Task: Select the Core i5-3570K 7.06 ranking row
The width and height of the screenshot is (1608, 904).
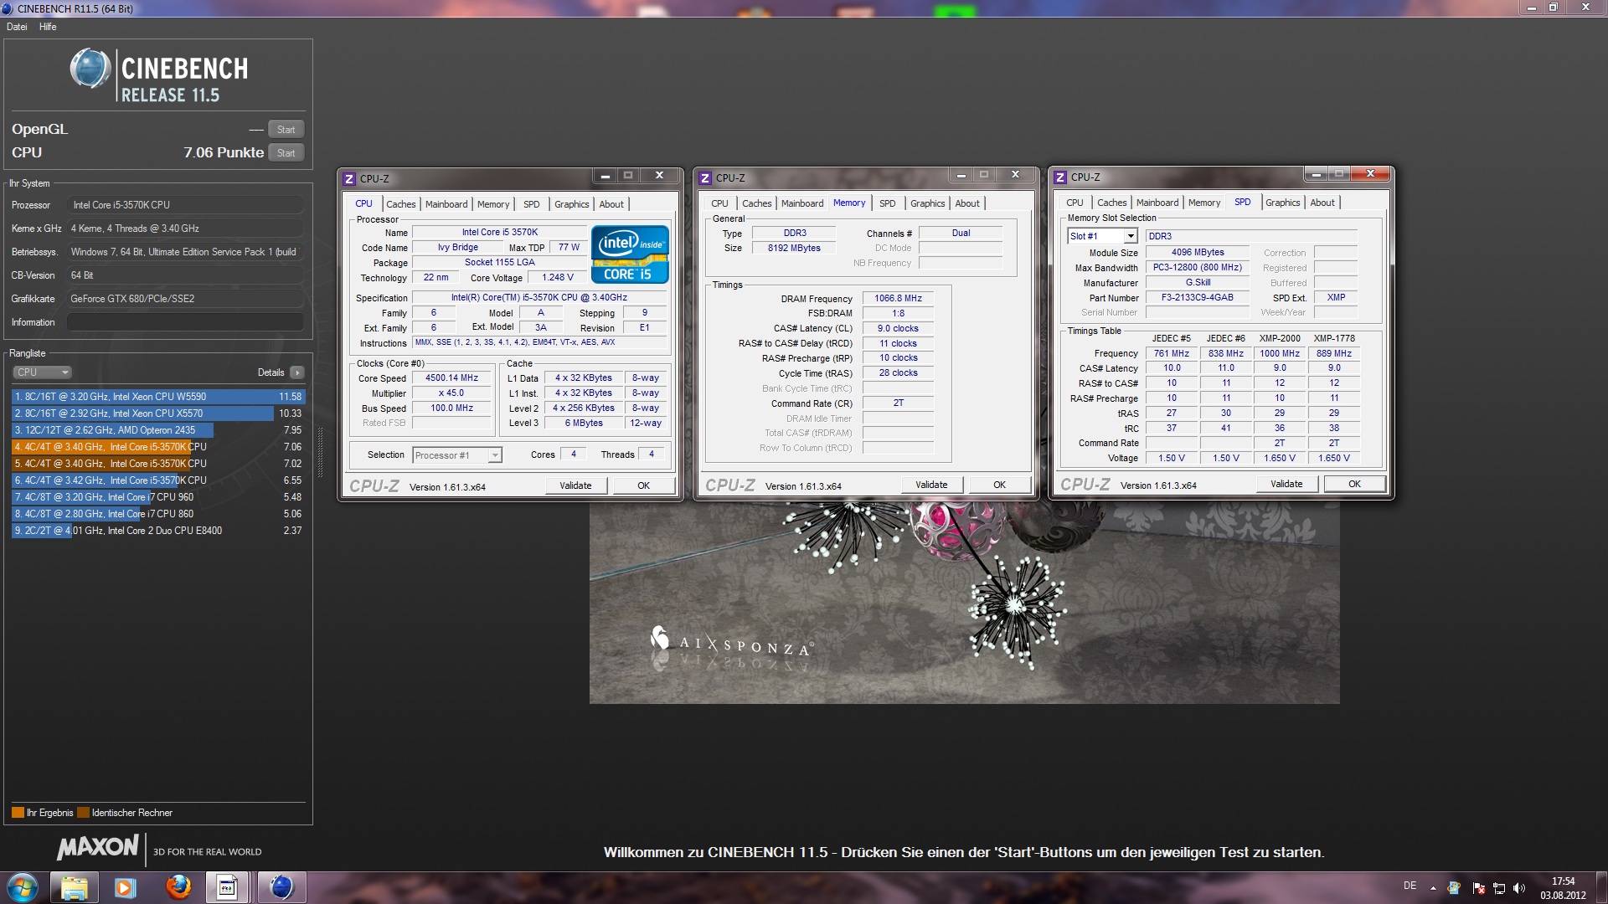Action: (x=158, y=447)
